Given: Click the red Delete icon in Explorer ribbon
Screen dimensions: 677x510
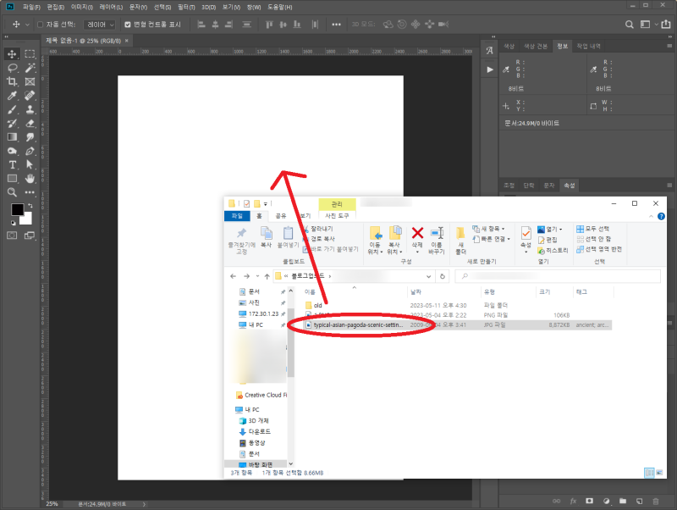Looking at the screenshot, I should pos(417,233).
